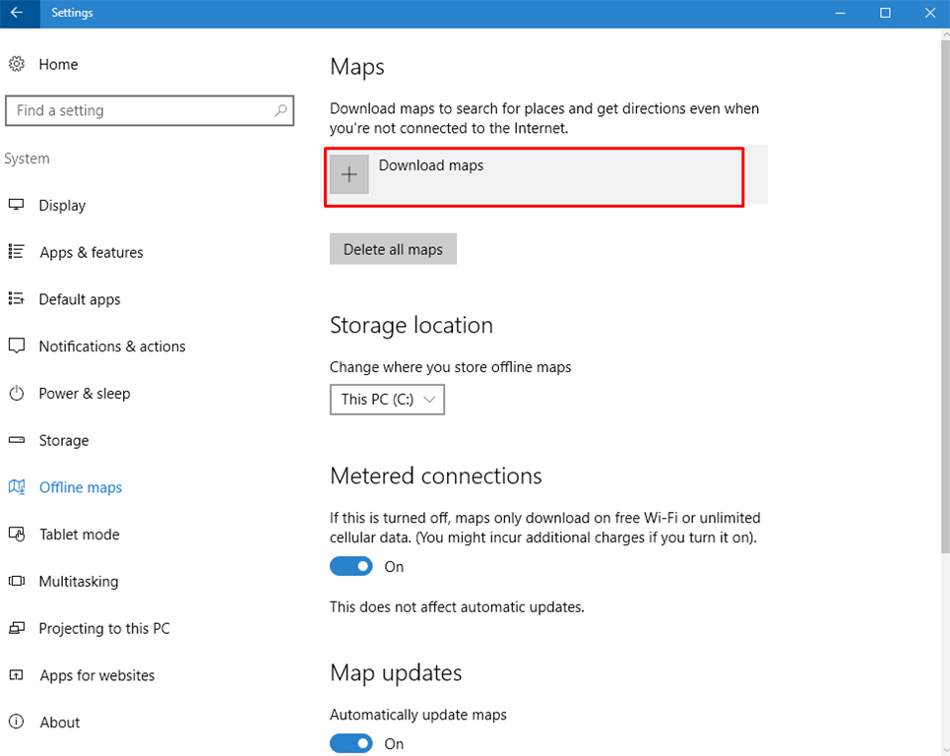Image resolution: width=950 pixels, height=756 pixels.
Task: Select the Power & sleep icon
Action: 17,394
